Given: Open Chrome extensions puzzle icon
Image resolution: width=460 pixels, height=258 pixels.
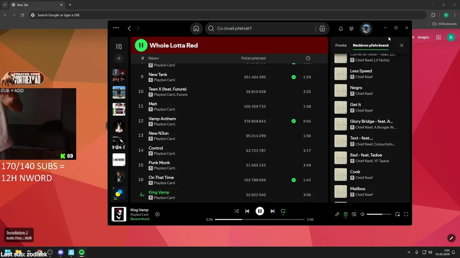Looking at the screenshot, I should coord(433,15).
